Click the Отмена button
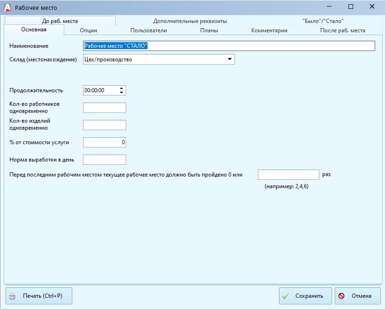 coord(357,296)
